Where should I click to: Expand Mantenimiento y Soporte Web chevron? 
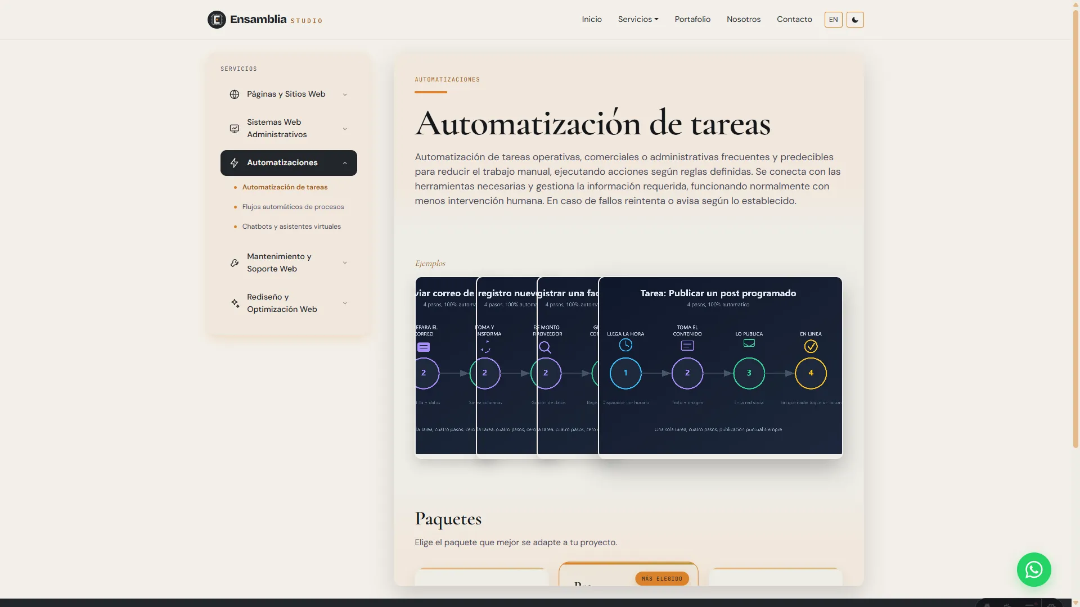click(345, 262)
